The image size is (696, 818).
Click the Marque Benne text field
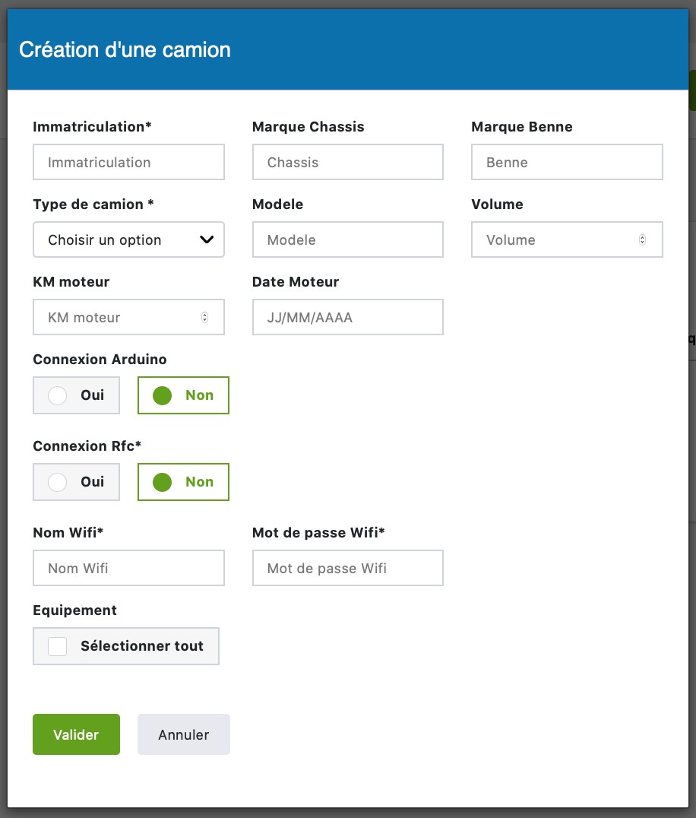[566, 162]
